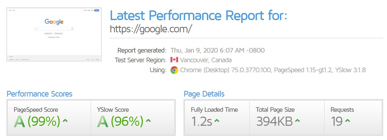Screen dimensions: 387x140
Task: Click the Vancouver, Canada region text
Action: [206, 60]
